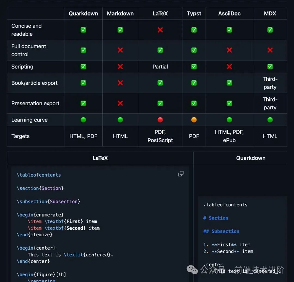Click the WeChat logo in the watermark
This screenshot has width=294, height=282.
(192, 269)
